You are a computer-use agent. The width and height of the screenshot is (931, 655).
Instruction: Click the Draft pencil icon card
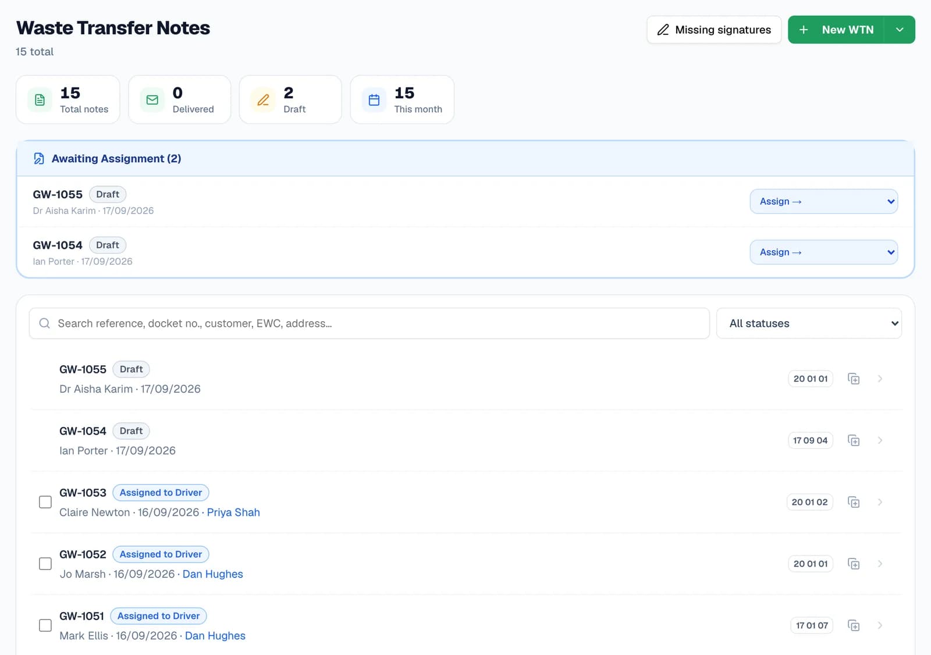click(263, 100)
